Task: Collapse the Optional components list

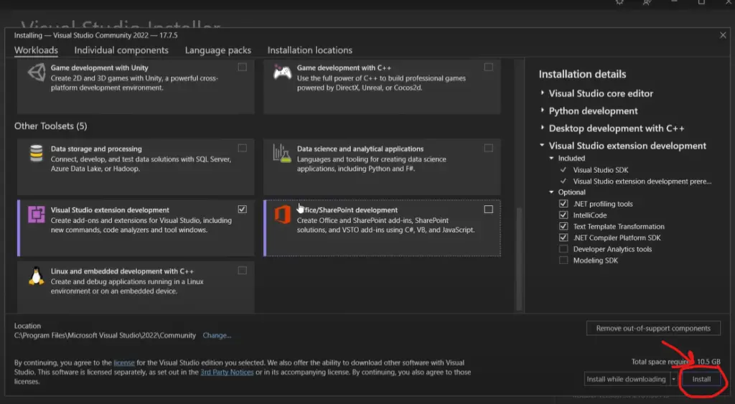Action: [551, 192]
